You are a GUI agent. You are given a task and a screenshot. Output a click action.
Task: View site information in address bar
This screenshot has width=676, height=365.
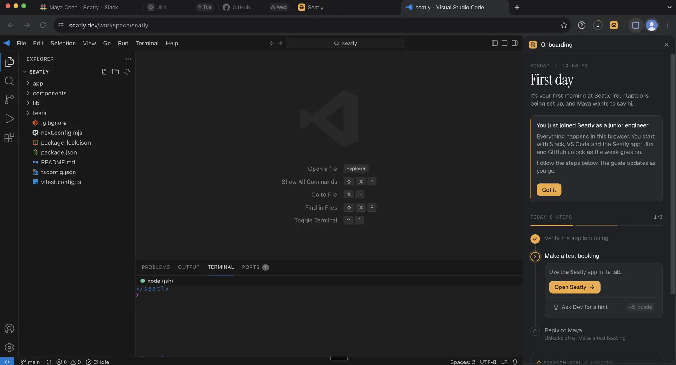(61, 25)
